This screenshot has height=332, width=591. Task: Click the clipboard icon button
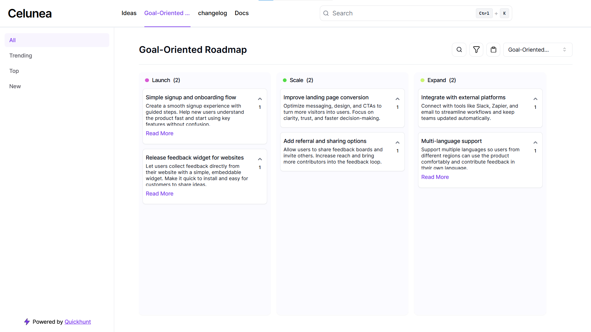(x=493, y=49)
